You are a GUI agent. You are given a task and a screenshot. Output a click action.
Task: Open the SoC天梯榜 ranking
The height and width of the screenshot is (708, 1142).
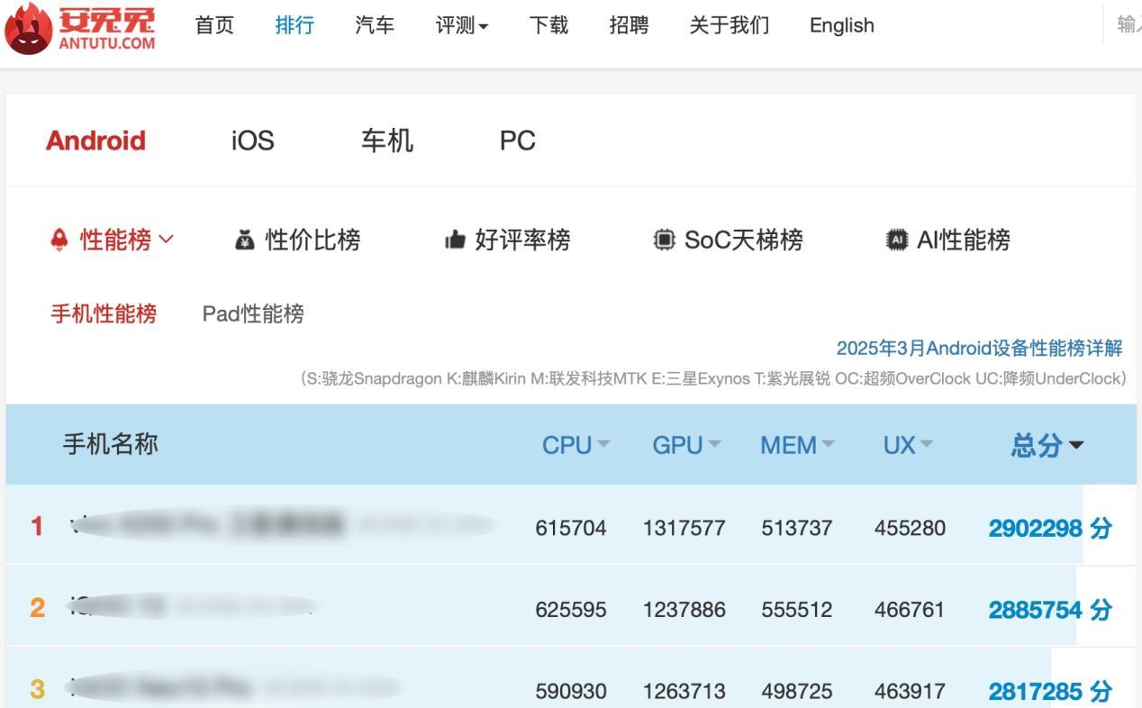[x=744, y=240]
